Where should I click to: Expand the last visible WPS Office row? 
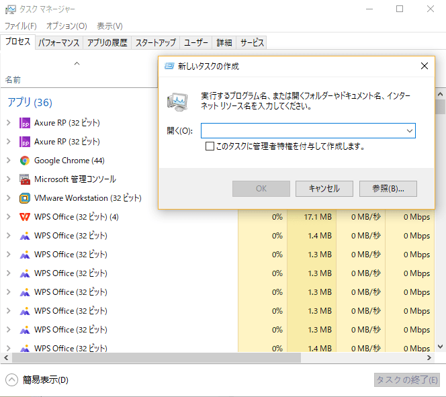pos(9,348)
